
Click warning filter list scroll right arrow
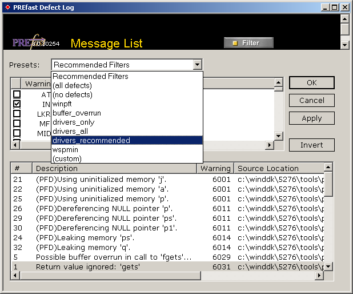coord(269,145)
